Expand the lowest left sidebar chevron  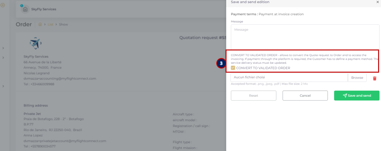3,86
